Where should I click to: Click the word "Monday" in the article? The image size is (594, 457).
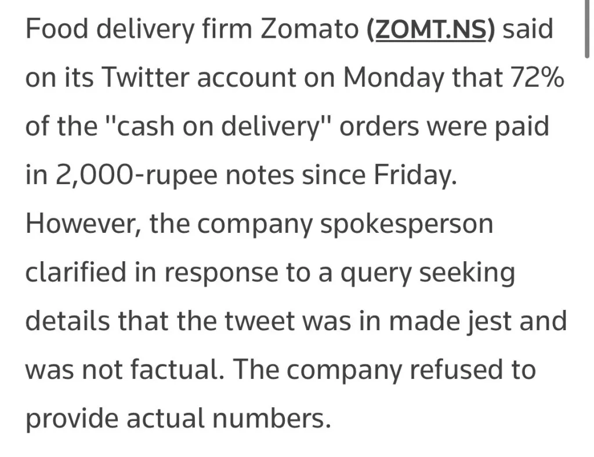pos(391,78)
